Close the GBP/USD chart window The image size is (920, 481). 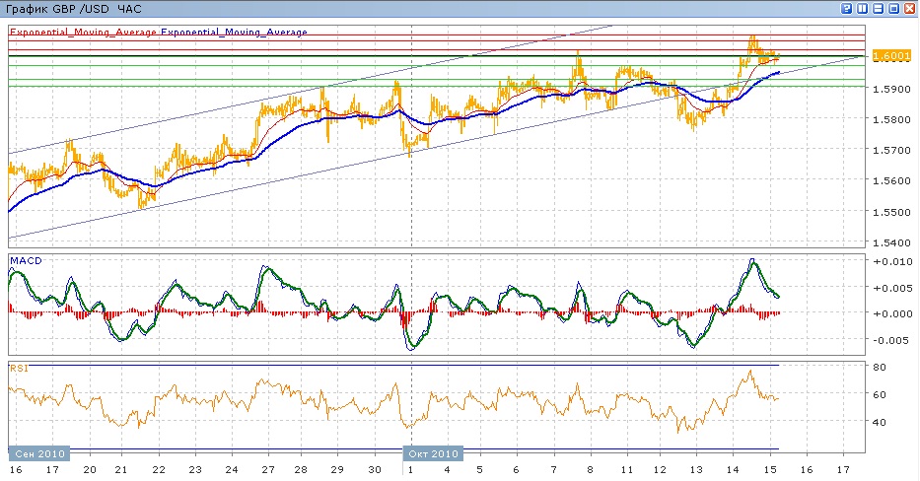tap(909, 8)
